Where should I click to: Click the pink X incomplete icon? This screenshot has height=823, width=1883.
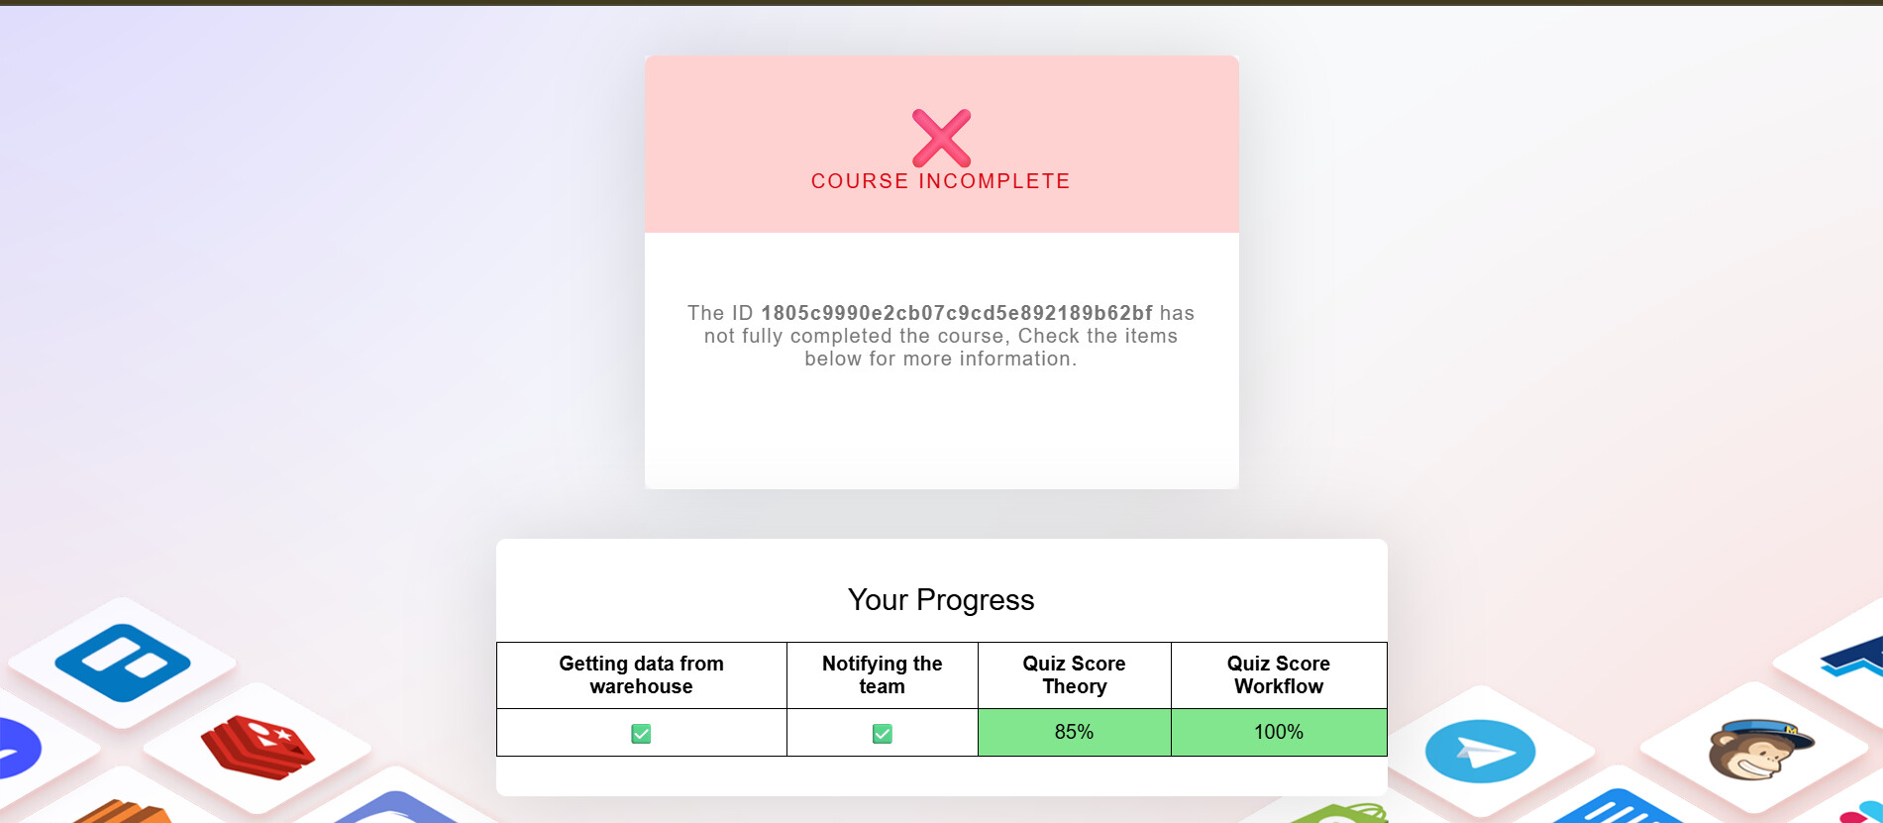tap(941, 138)
